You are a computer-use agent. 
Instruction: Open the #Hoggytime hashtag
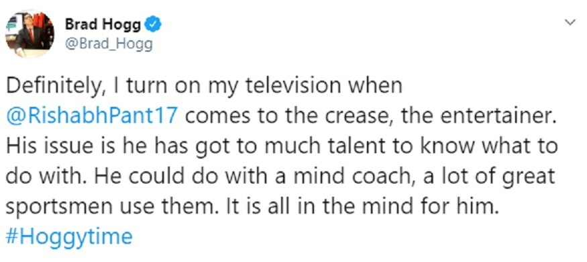pyautogui.click(x=69, y=237)
